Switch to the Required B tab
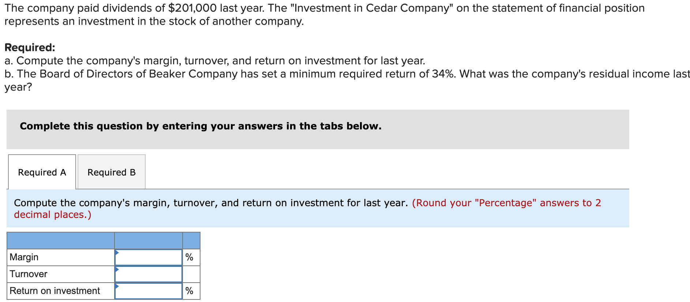The width and height of the screenshot is (690, 302). 111,172
